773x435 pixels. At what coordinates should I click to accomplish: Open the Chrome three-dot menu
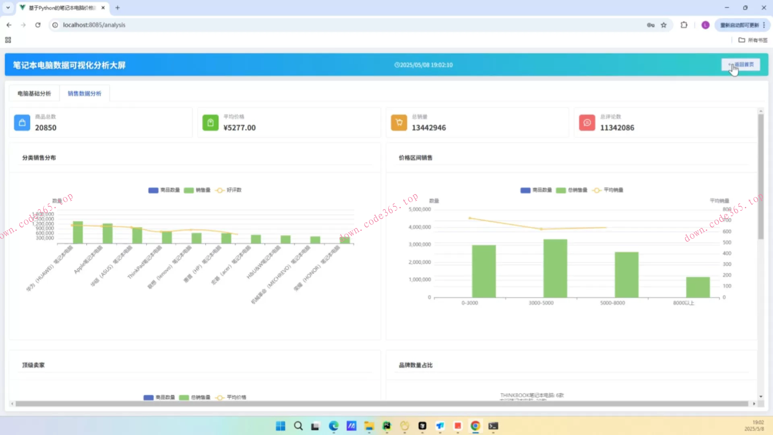coord(764,25)
